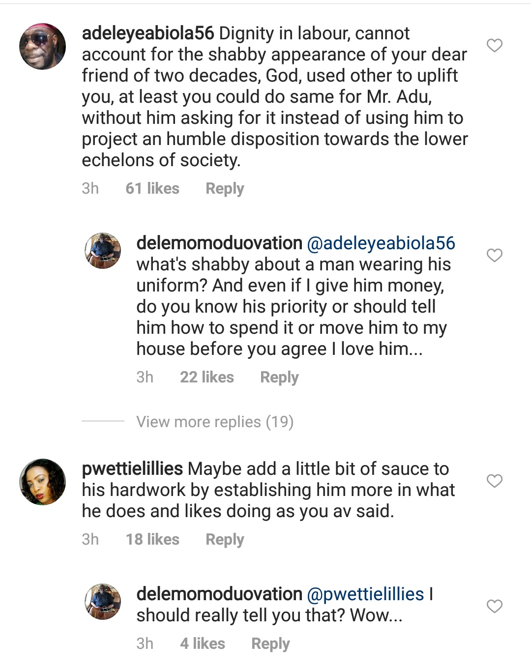Open @pwettielillies mention link
This screenshot has width=531, height=669.
(365, 594)
